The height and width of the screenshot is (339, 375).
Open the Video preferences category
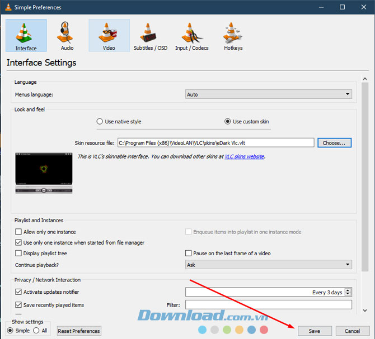pyautogui.click(x=109, y=36)
